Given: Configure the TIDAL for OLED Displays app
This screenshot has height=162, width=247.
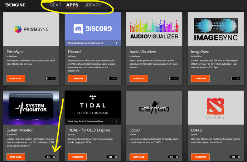Looking at the screenshot, I should point(77,157).
